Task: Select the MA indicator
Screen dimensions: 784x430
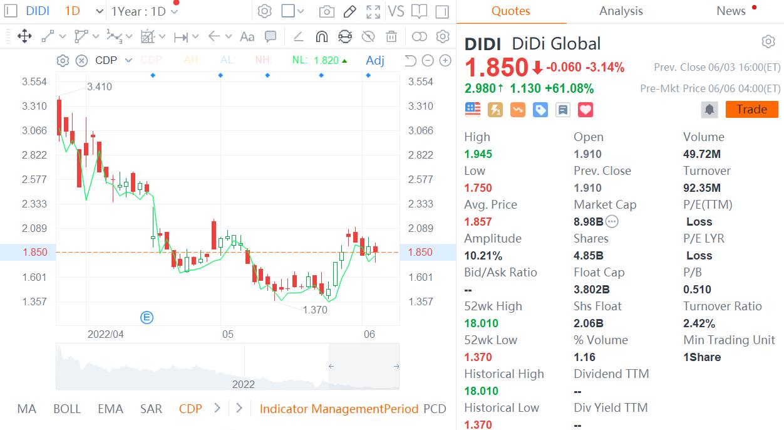Action: (x=27, y=409)
